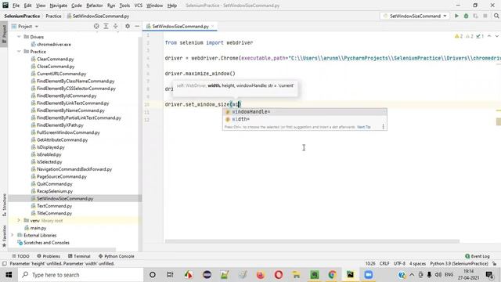Show hidden system tray icons

[412, 275]
